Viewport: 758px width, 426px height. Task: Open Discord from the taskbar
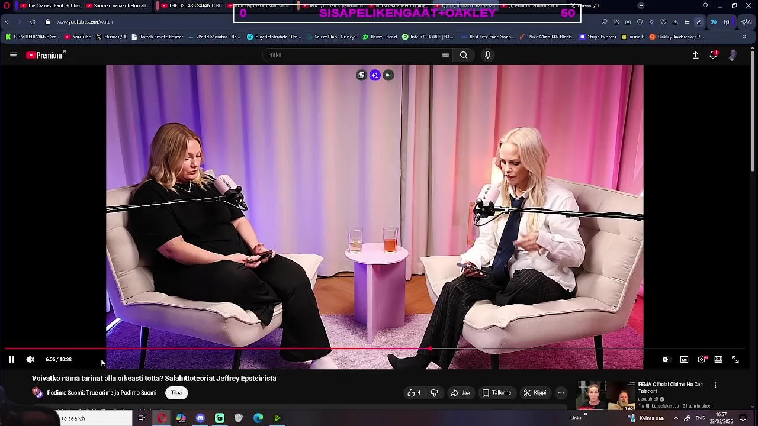(200, 418)
